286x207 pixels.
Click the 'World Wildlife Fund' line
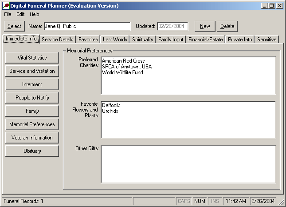pos(122,72)
